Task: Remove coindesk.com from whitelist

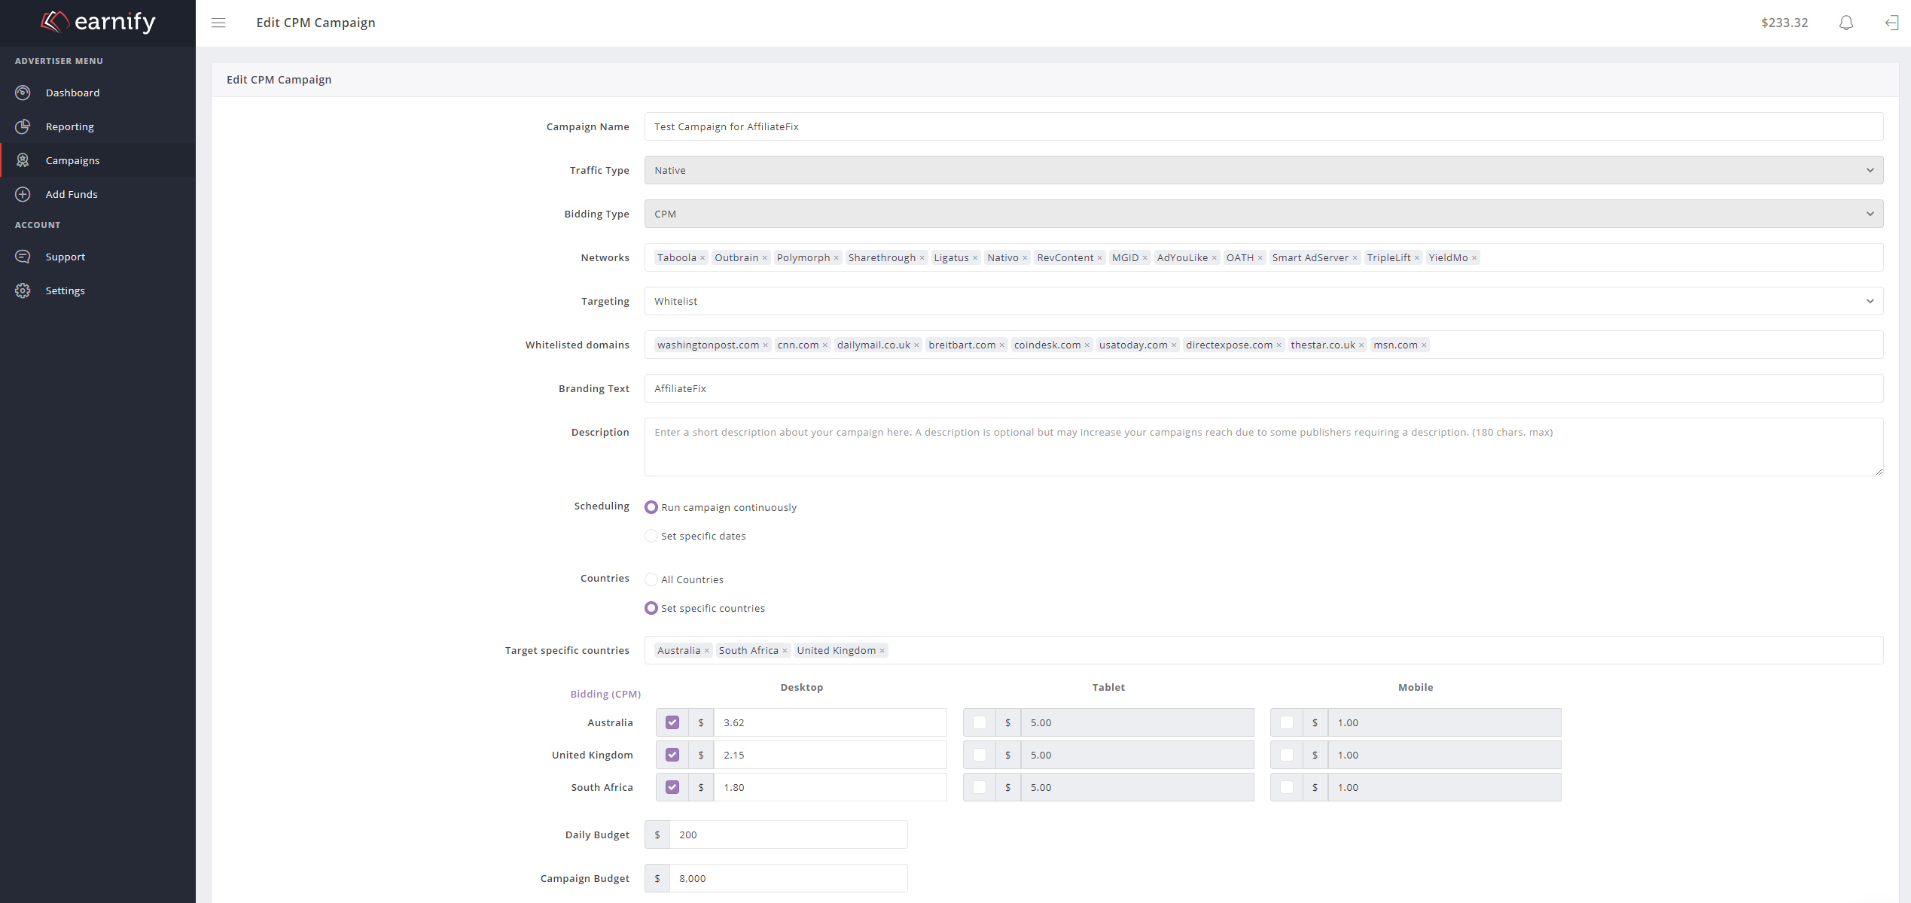Action: click(x=1087, y=345)
